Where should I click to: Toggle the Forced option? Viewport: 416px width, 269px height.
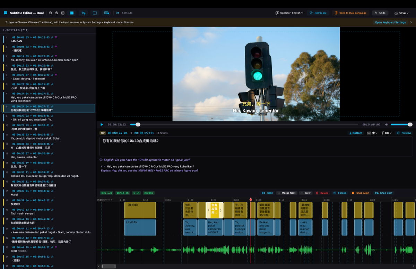click(x=340, y=193)
